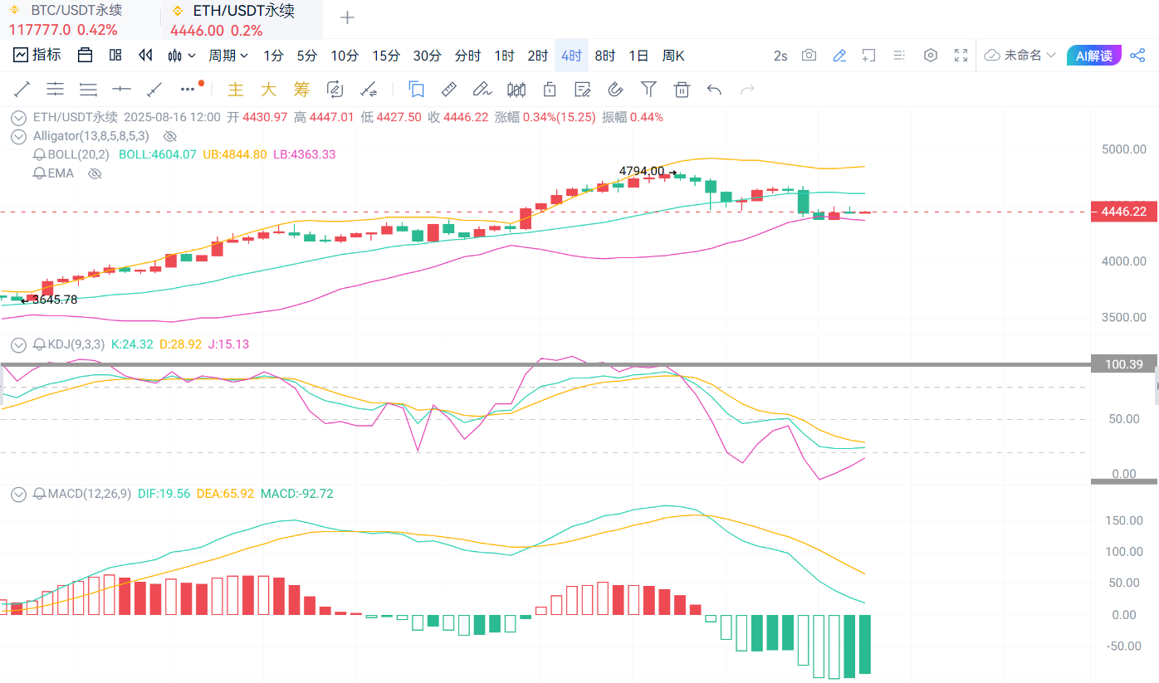
Task: Select the ruler measure tool
Action: tap(449, 89)
